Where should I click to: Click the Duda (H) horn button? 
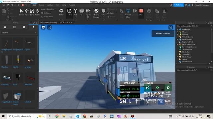[147, 94]
